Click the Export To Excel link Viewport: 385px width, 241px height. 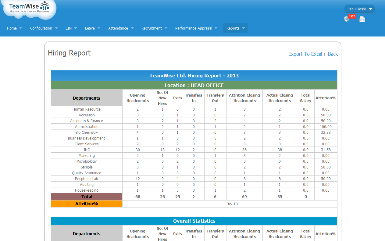click(x=305, y=54)
